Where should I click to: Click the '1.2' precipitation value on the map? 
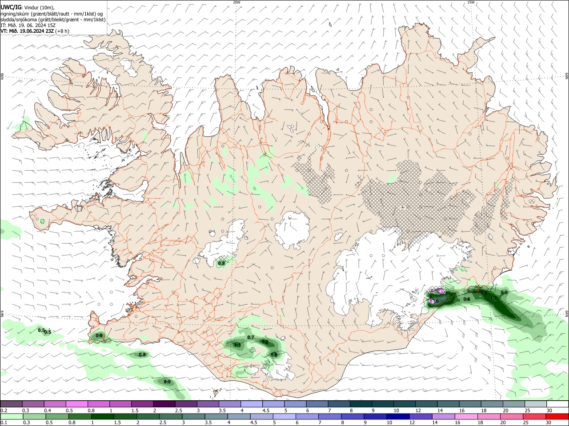pos(265,342)
